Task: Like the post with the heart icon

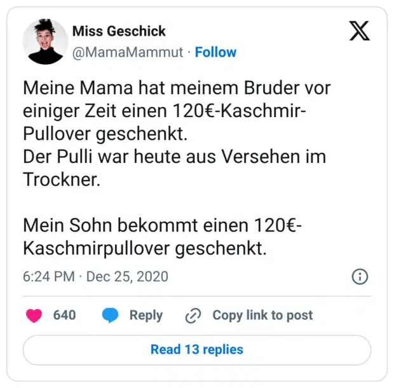Action: [x=34, y=315]
